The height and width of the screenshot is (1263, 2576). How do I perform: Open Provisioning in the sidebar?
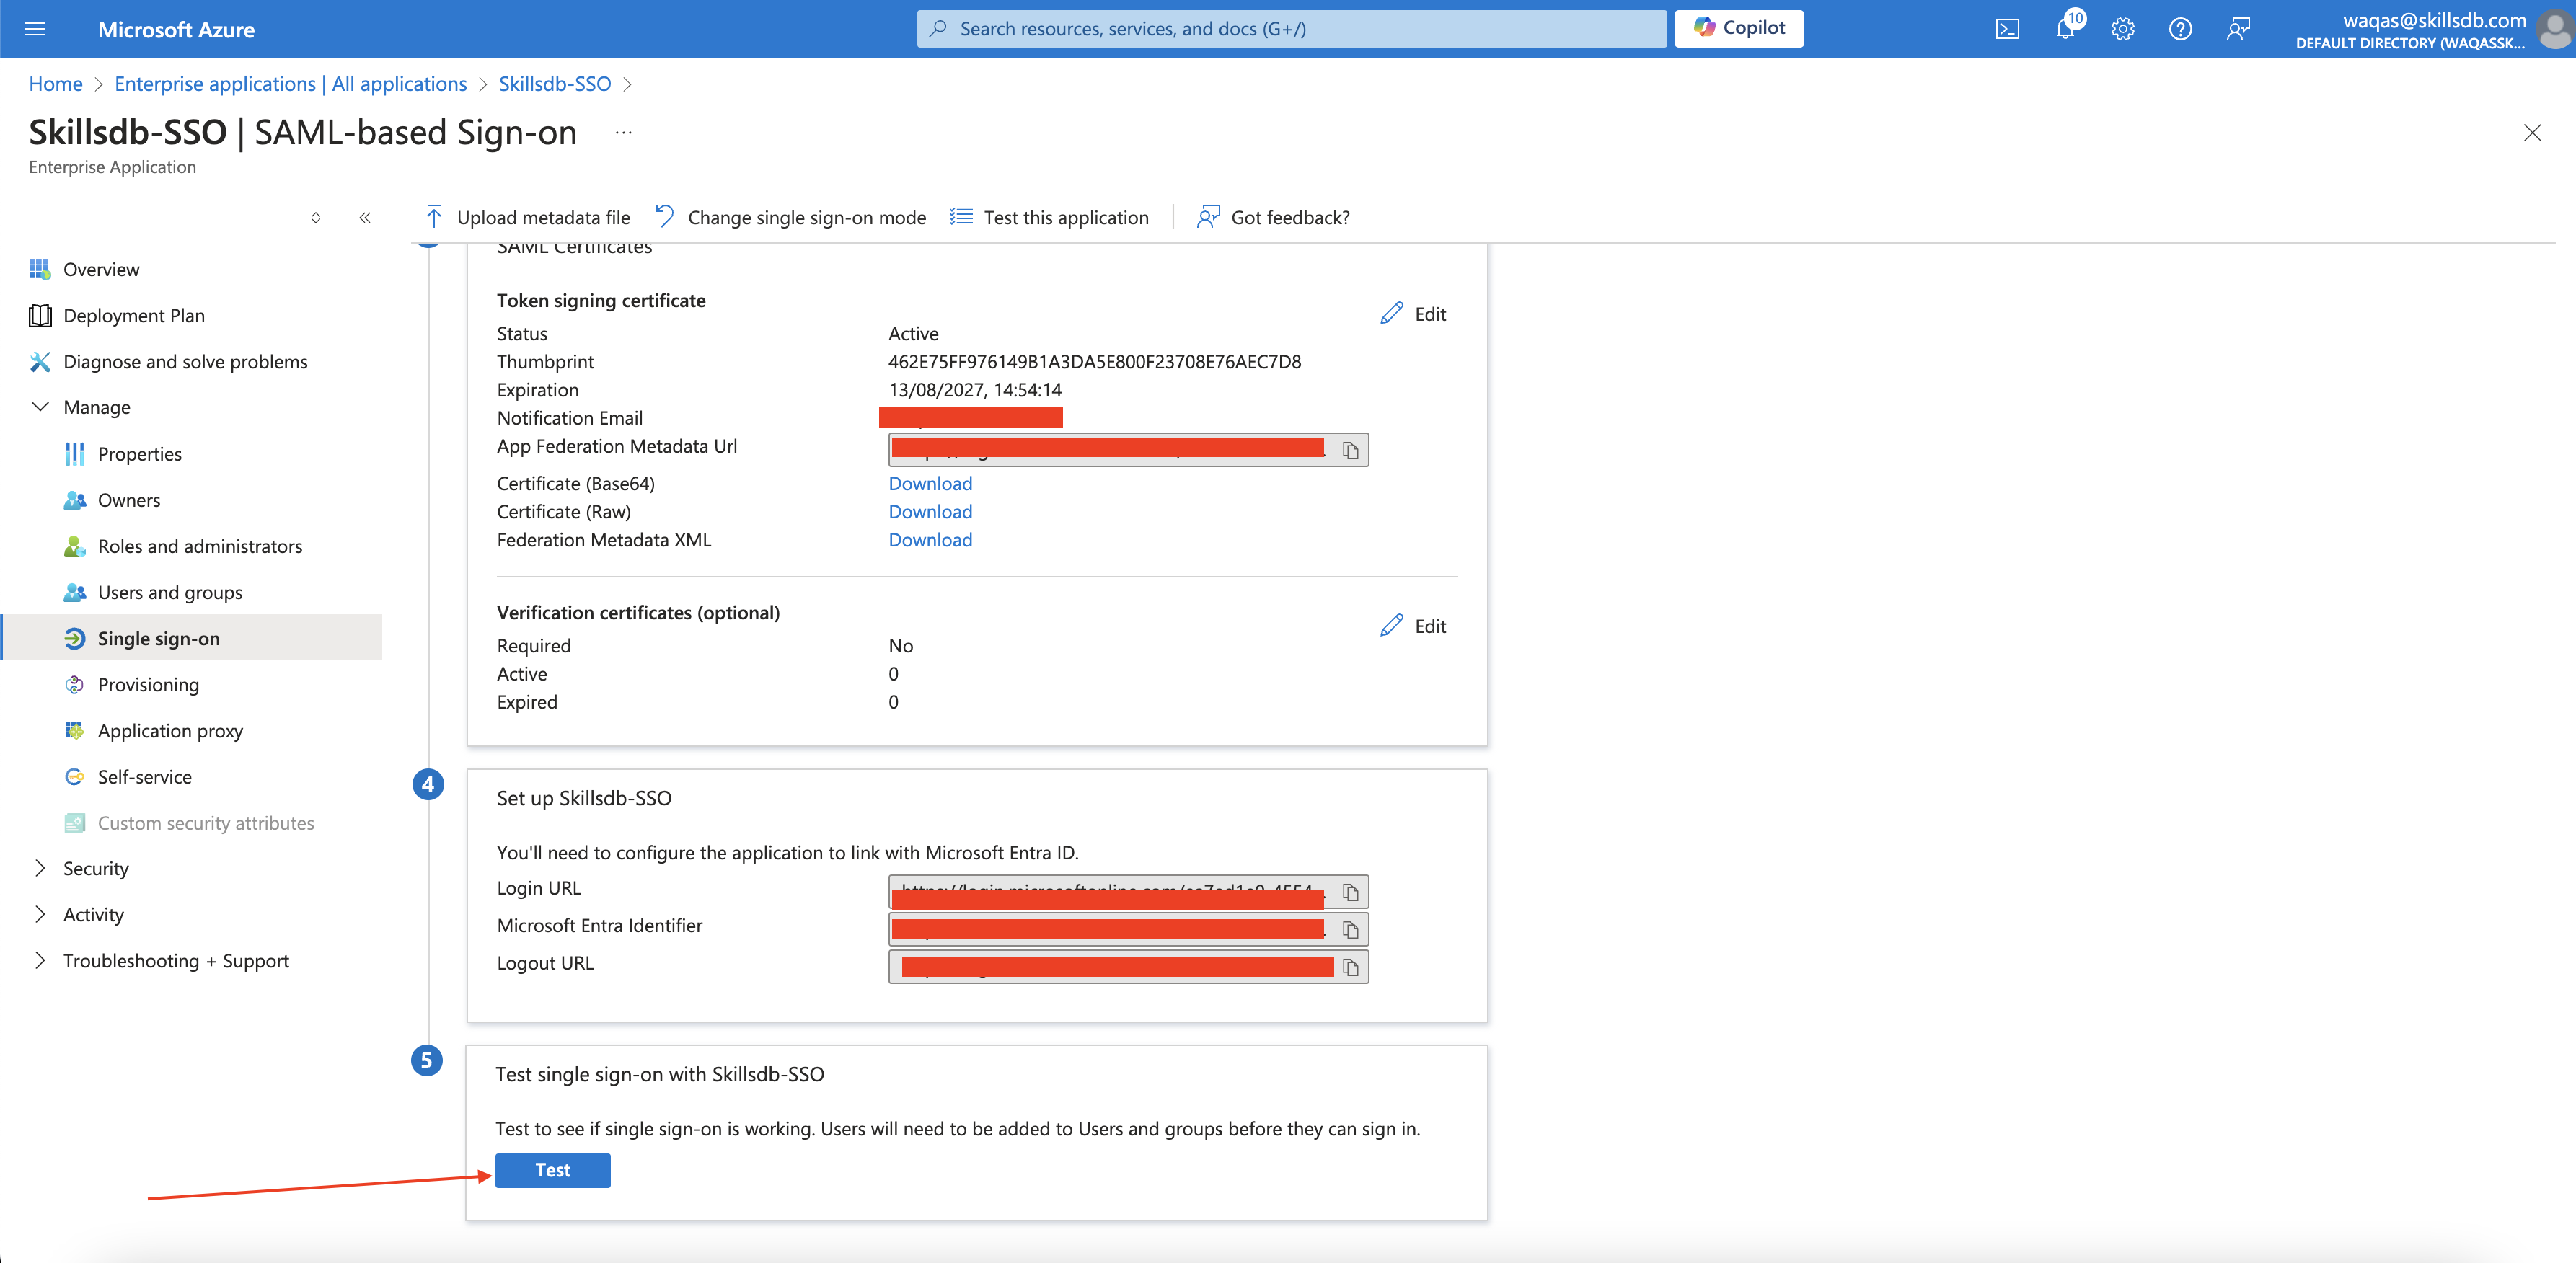[148, 684]
